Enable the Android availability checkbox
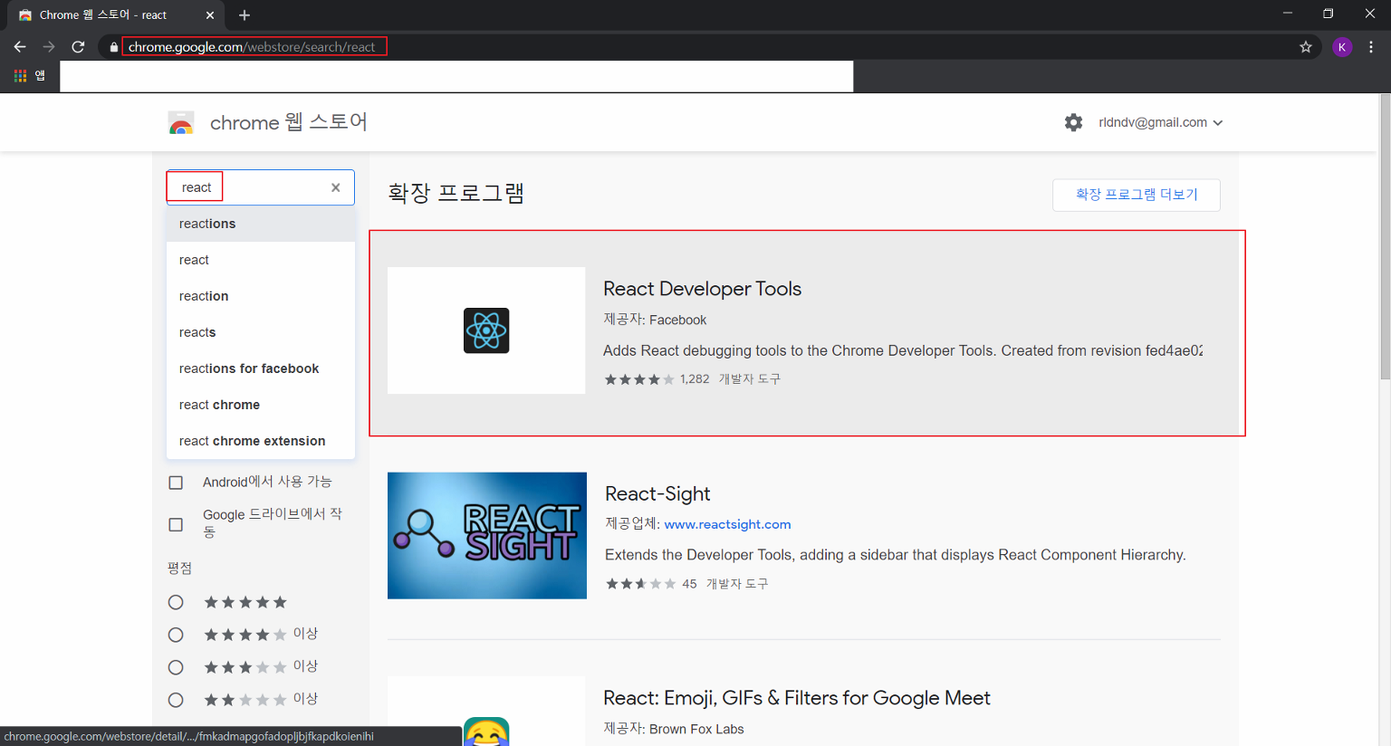This screenshot has width=1391, height=746. point(176,483)
